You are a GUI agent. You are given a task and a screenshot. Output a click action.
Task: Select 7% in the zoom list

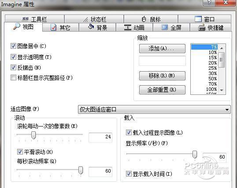coord(204,47)
